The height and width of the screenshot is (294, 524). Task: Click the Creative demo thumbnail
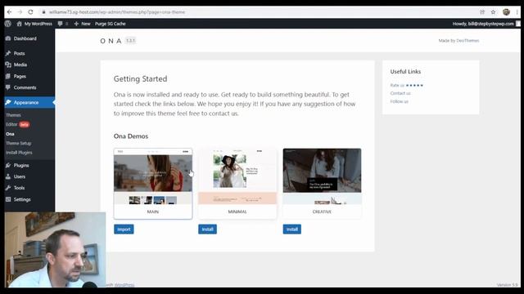(x=322, y=184)
